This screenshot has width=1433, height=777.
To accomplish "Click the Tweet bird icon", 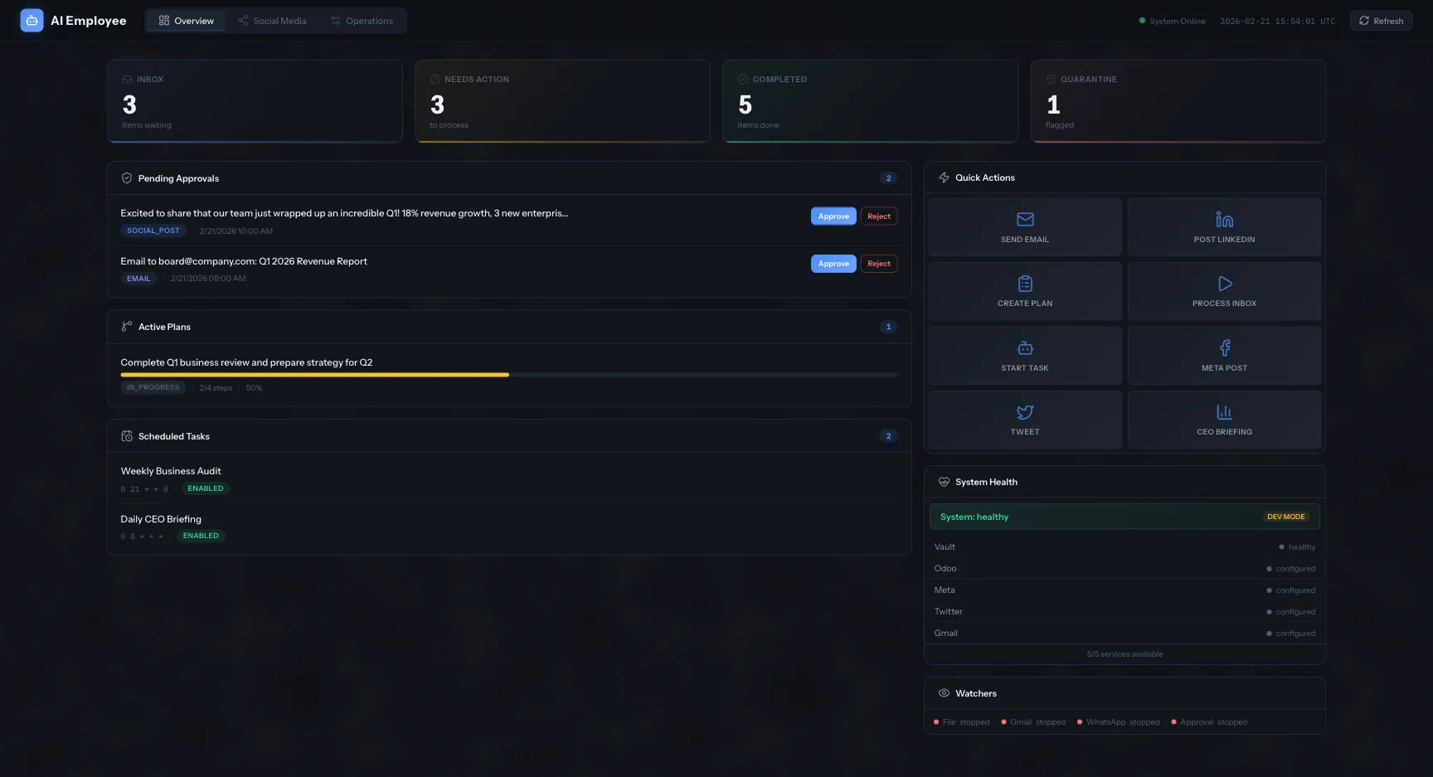I will tap(1025, 412).
